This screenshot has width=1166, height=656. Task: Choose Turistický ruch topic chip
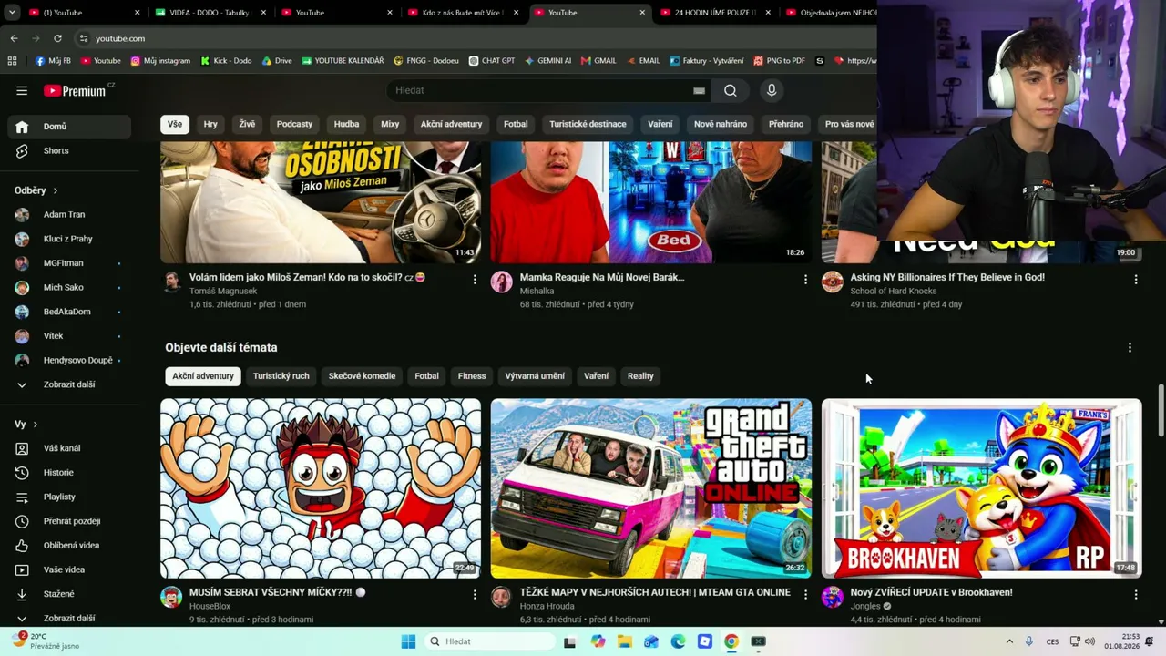(281, 376)
